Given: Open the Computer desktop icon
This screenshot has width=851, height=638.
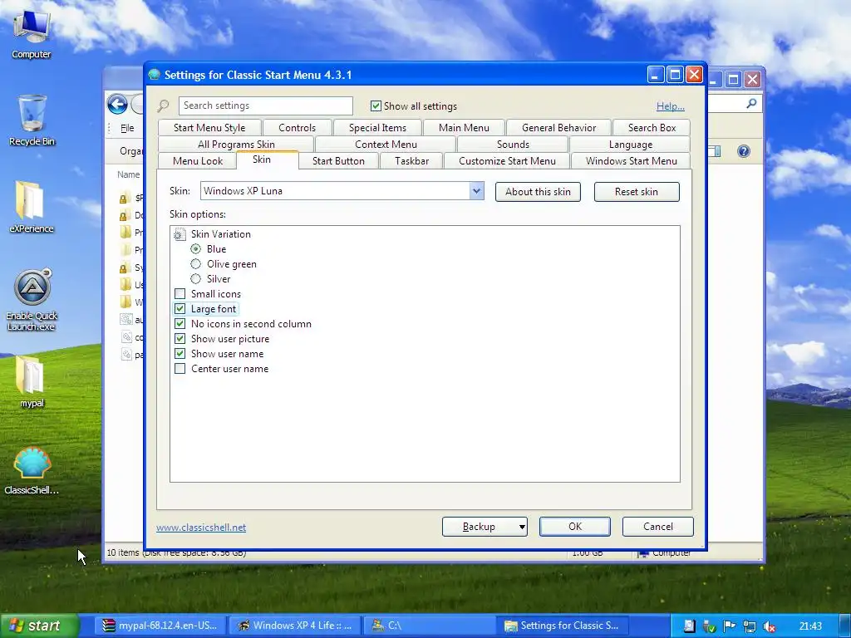Looking at the screenshot, I should pos(31,33).
